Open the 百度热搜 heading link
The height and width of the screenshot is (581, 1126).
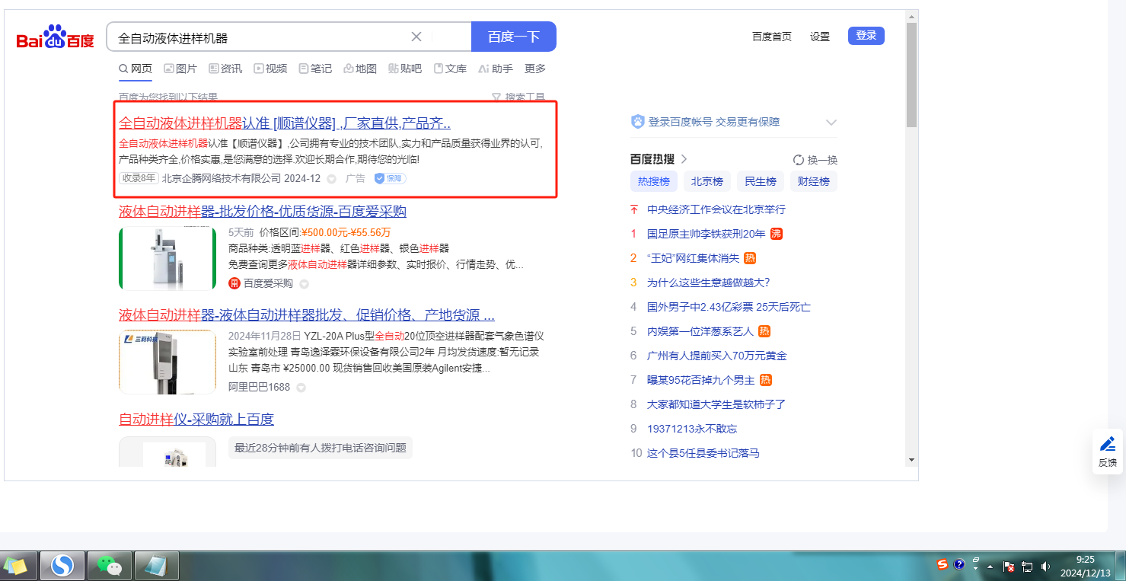(659, 159)
